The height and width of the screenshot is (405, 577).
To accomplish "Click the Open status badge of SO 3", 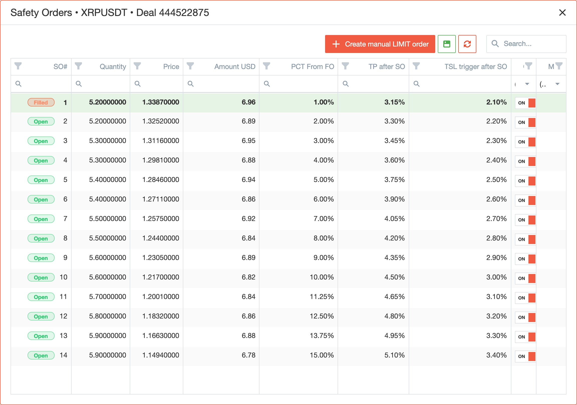I will click(x=41, y=141).
